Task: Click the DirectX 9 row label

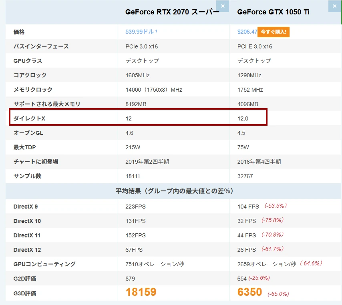Action: click(x=26, y=207)
